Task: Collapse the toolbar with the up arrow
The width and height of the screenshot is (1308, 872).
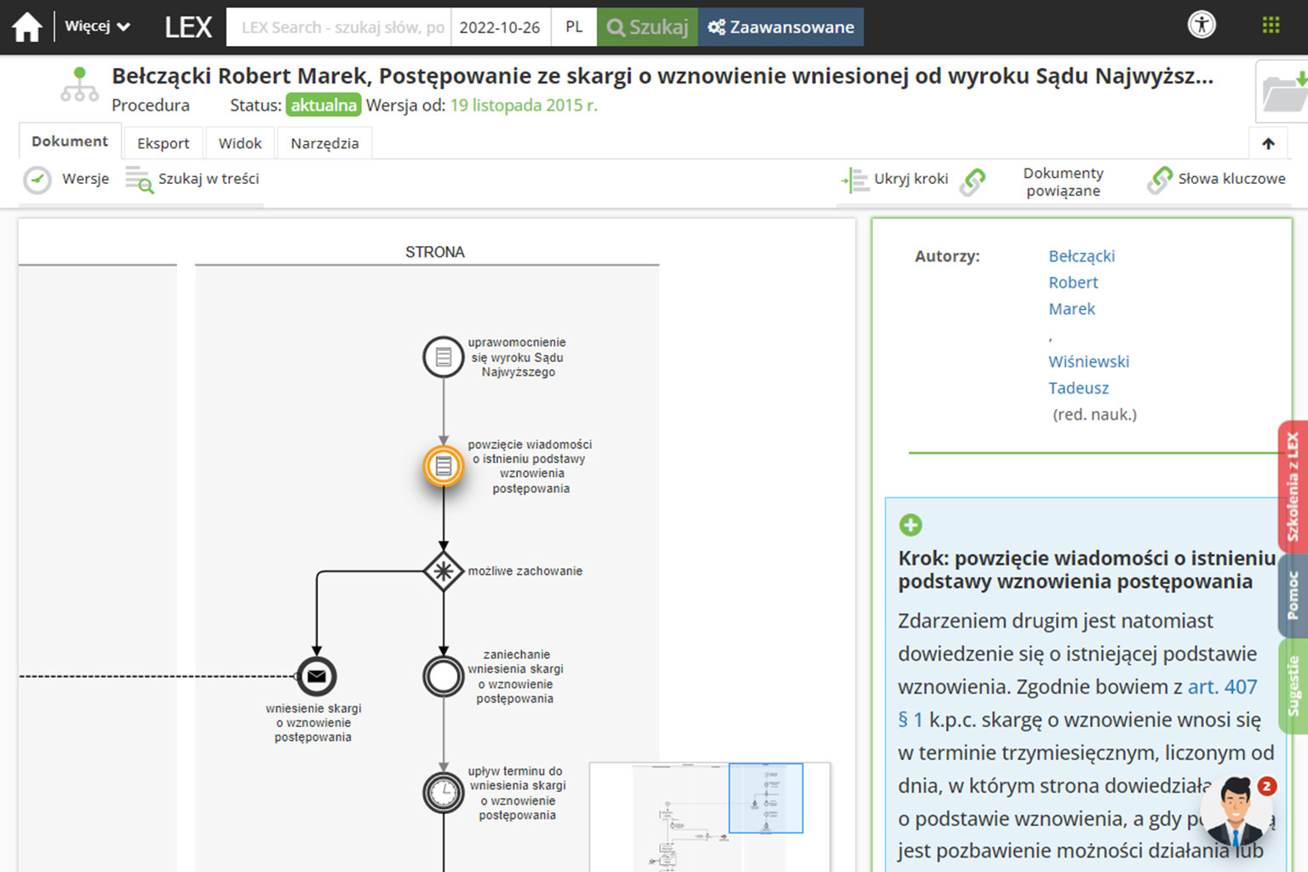Action: 1268,143
